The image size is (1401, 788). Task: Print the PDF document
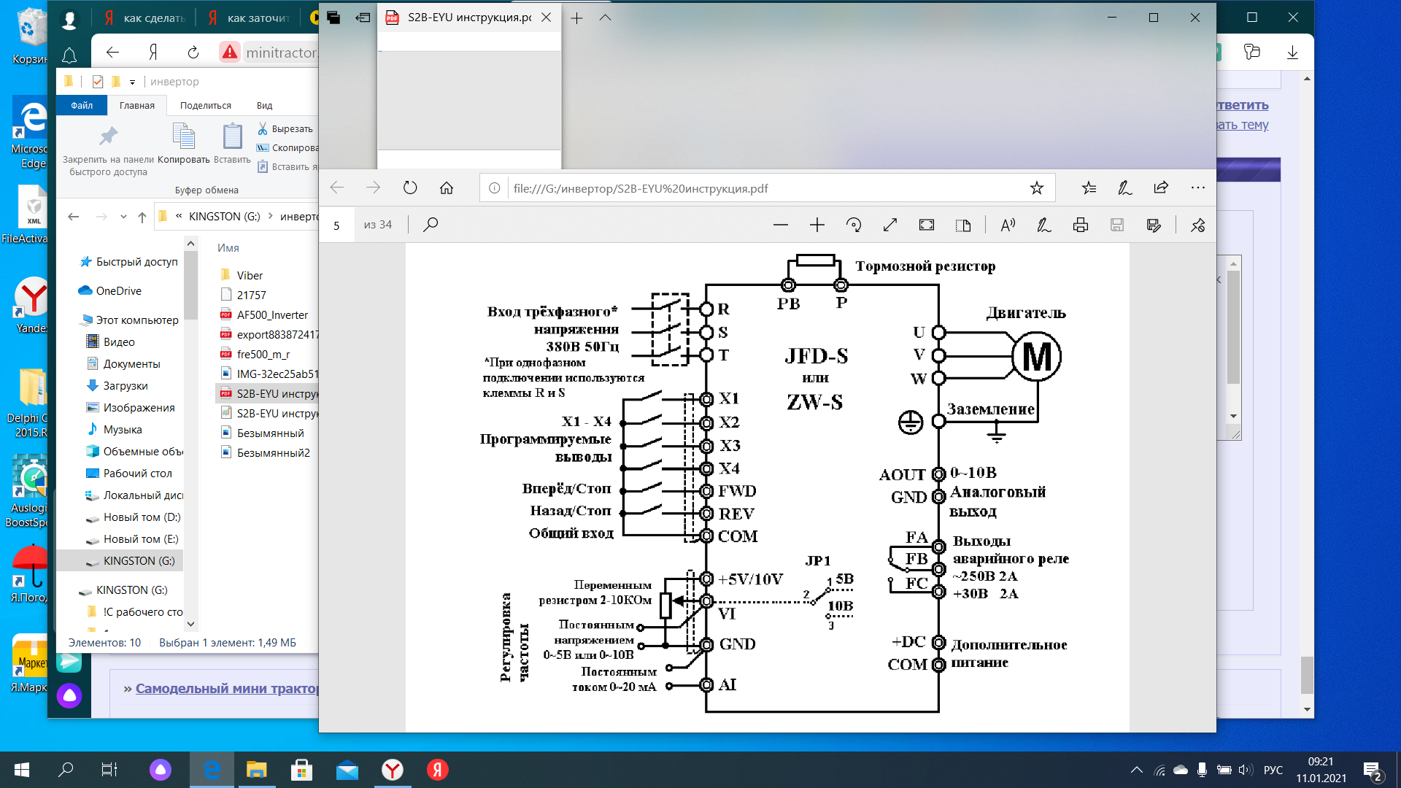(x=1081, y=225)
